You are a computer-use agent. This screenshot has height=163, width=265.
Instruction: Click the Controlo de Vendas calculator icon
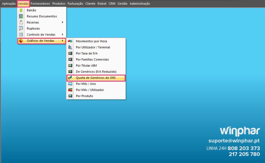click(21, 35)
